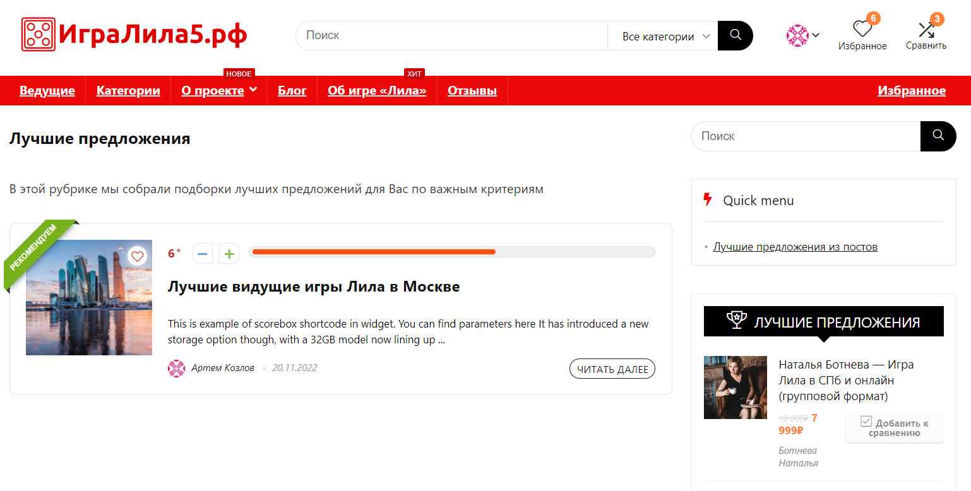Open Лучшие предложения из постов link
971x491 pixels.
pos(795,247)
